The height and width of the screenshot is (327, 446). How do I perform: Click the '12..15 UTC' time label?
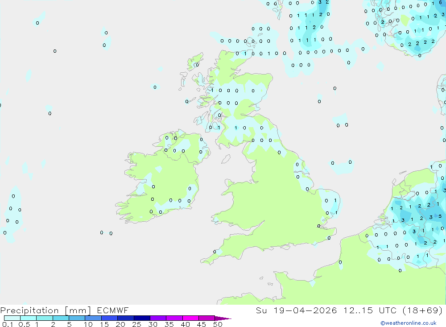370,310
